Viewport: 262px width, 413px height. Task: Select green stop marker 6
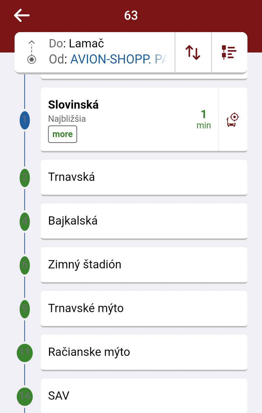point(25,265)
